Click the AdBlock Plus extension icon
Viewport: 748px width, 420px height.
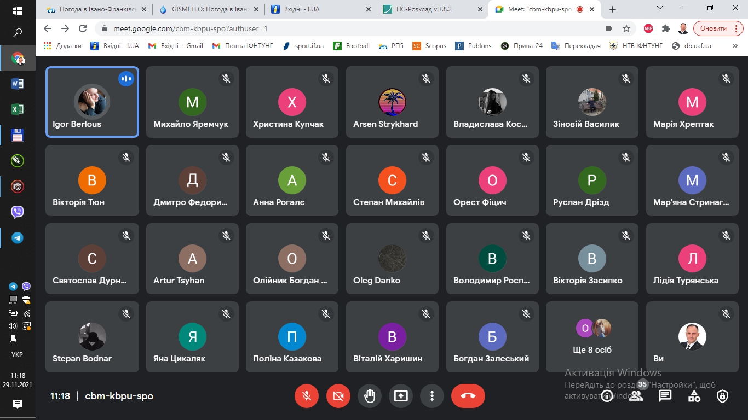[x=648, y=28]
